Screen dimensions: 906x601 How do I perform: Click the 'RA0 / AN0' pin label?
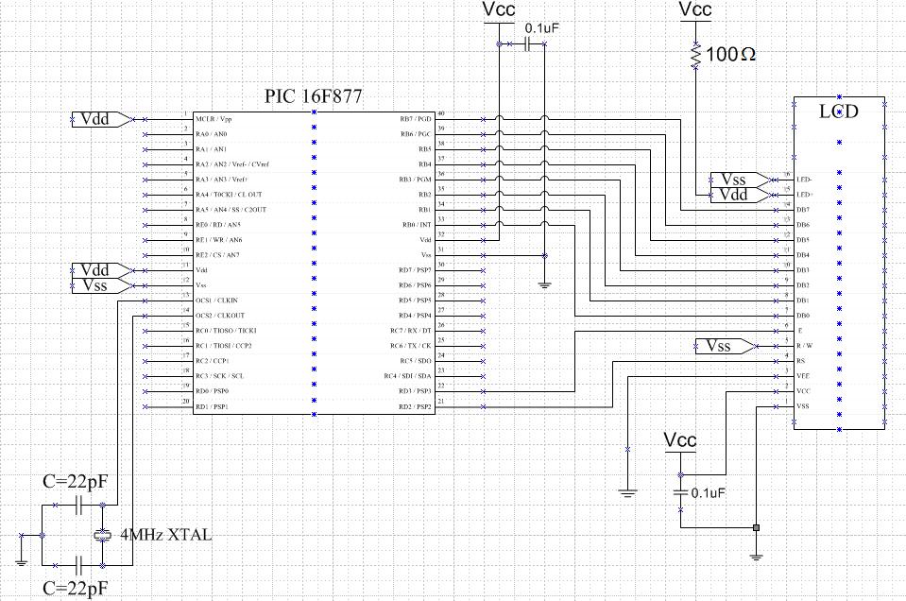click(x=212, y=134)
